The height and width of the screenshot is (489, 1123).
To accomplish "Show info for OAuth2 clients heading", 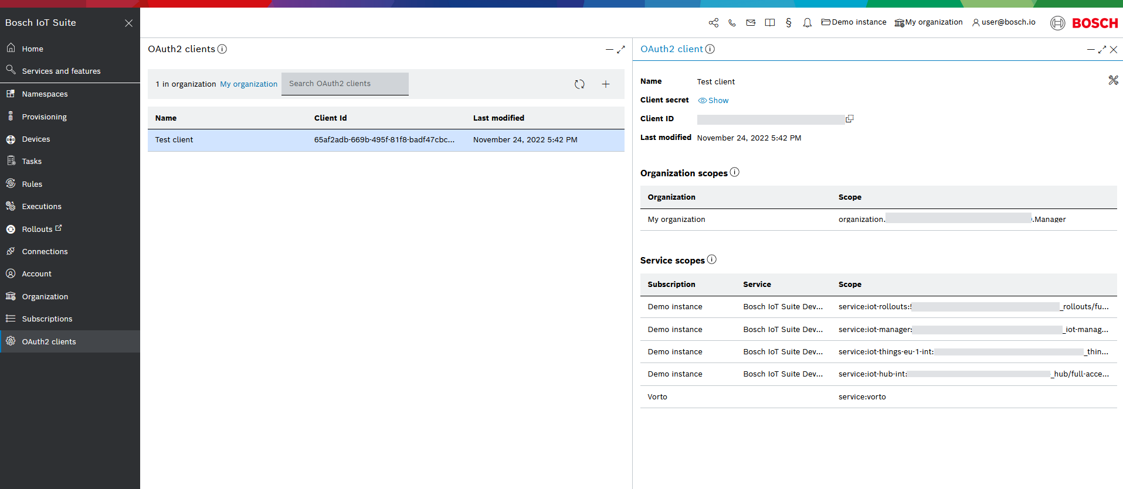I will pos(222,49).
